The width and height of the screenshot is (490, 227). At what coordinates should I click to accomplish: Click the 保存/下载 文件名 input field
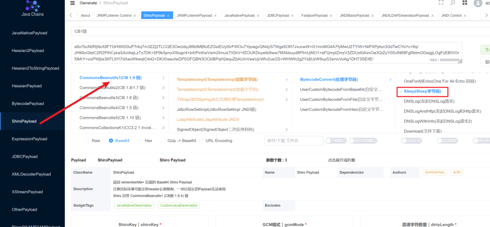(294, 141)
